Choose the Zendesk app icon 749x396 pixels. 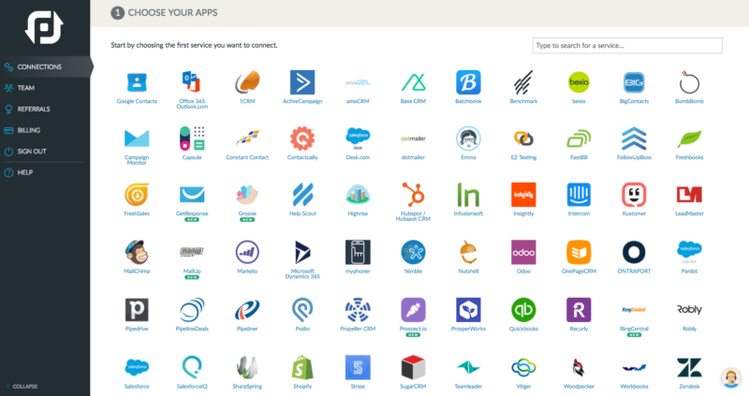coord(689,365)
